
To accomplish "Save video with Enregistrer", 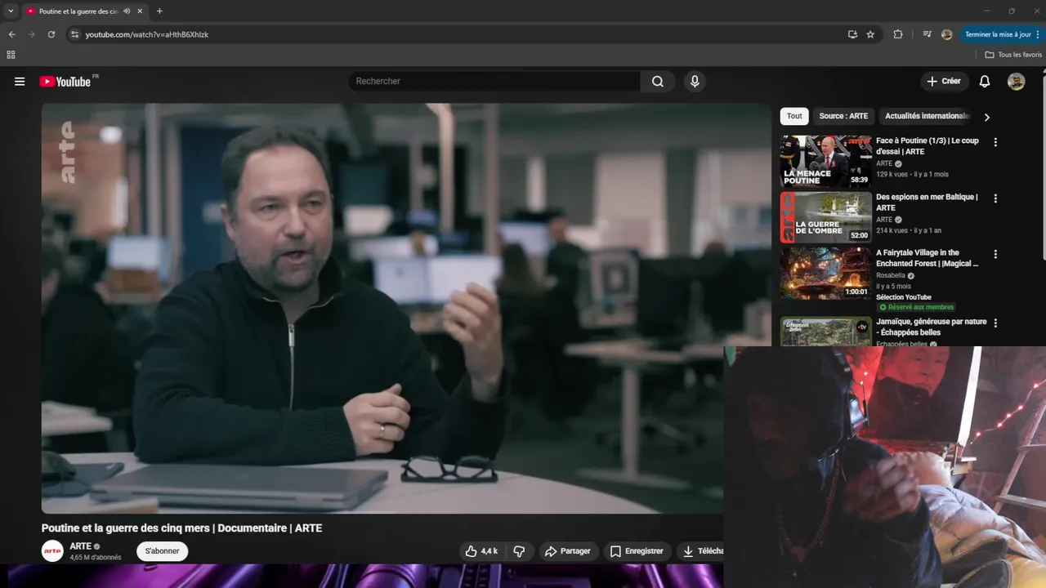I will 637,551.
